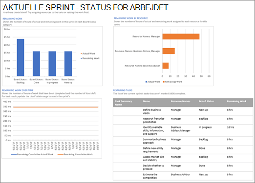Select the REMAINING WORK chart heading
Screen dimensions: 255x183
point(12,18)
